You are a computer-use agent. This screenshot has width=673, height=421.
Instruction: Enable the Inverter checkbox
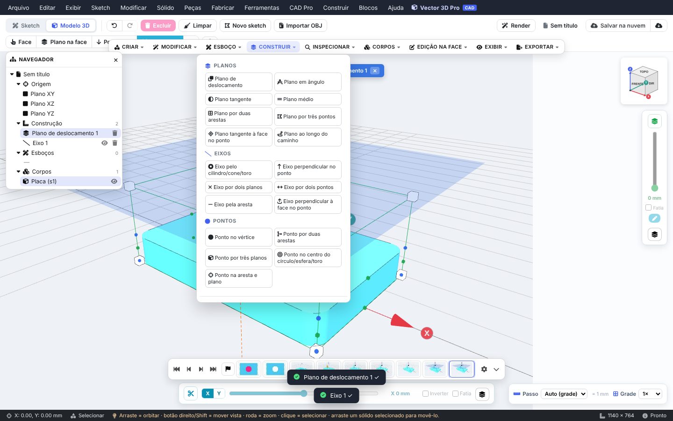coord(425,394)
